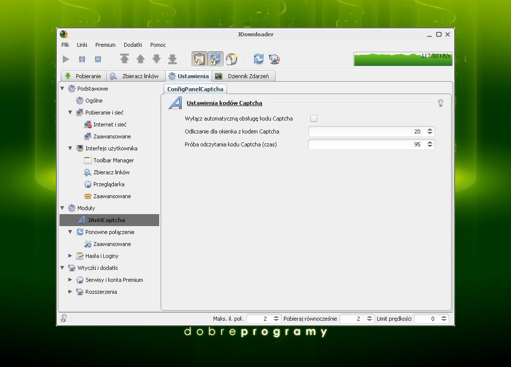Viewport: 511px width, 367px height.
Task: Increase Pobieraj równocześnie value
Action: 369,317
